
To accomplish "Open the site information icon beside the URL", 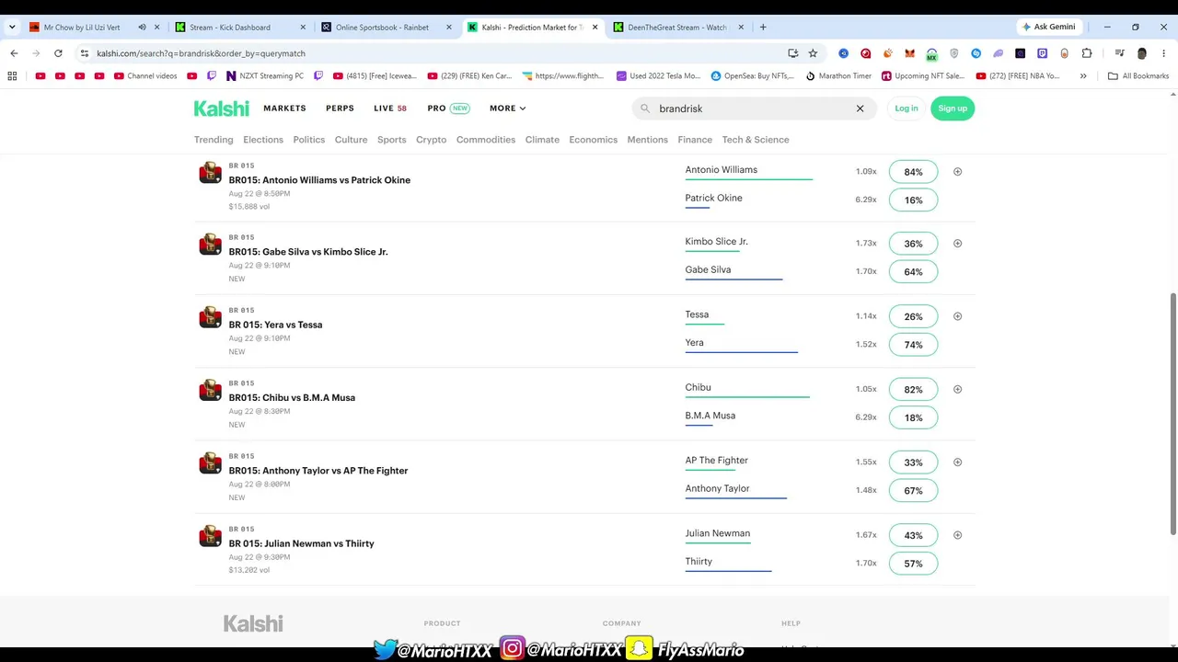I will 85,53.
